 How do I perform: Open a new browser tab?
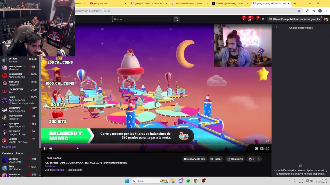coord(295,4)
